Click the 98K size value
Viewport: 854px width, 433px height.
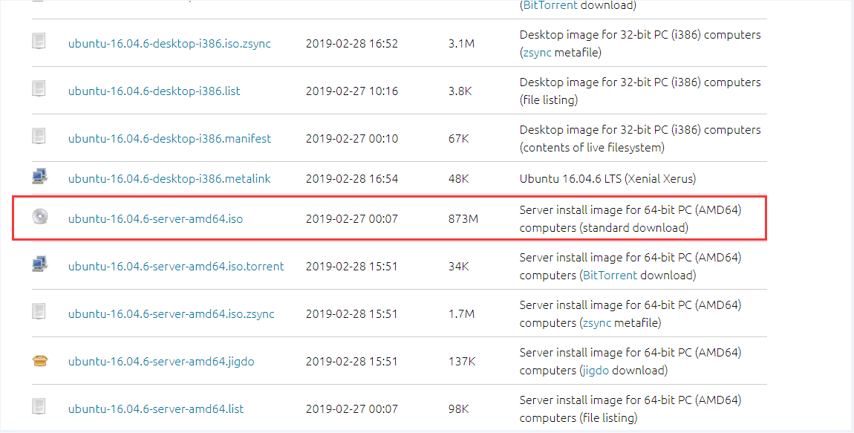pyautogui.click(x=459, y=408)
